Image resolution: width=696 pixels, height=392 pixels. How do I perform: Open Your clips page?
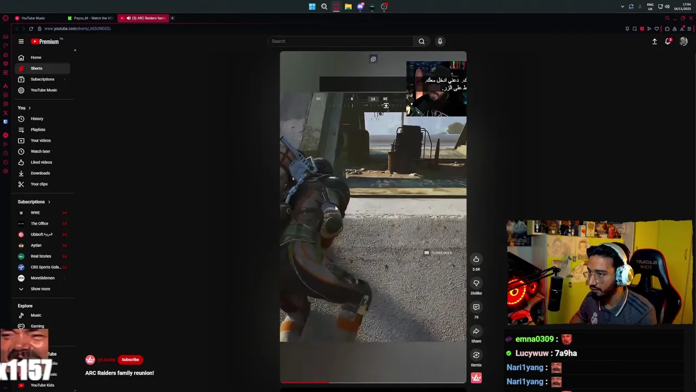(x=42, y=184)
